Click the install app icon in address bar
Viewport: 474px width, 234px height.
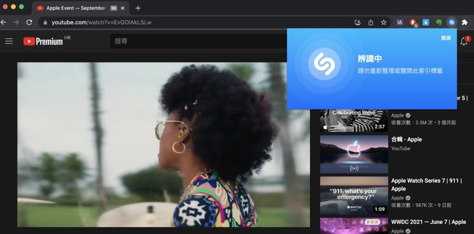coord(358,22)
